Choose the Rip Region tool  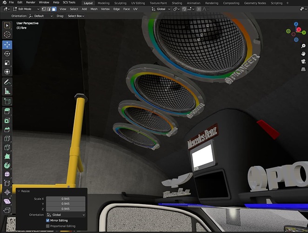7,210
